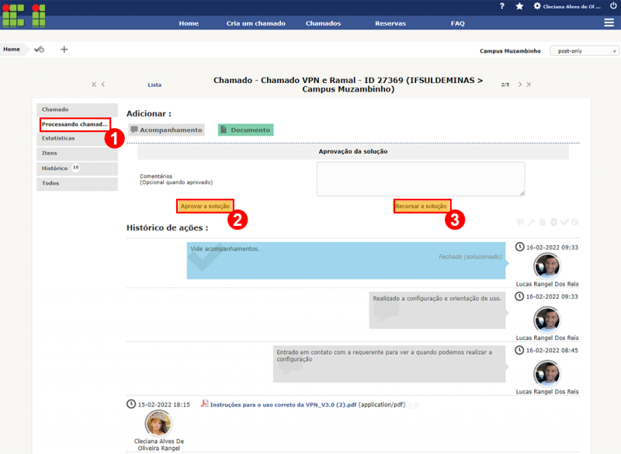Click the plus icon in breadcrumb bar
This screenshot has width=621, height=454.
tap(64, 50)
